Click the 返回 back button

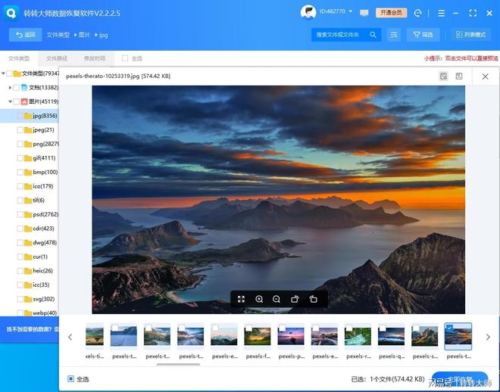pyautogui.click(x=25, y=35)
